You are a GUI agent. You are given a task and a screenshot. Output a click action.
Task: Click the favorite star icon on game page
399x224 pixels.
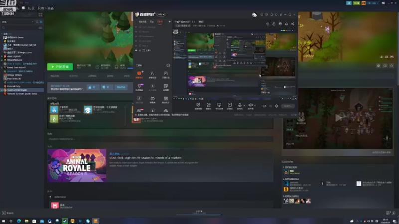(392, 66)
